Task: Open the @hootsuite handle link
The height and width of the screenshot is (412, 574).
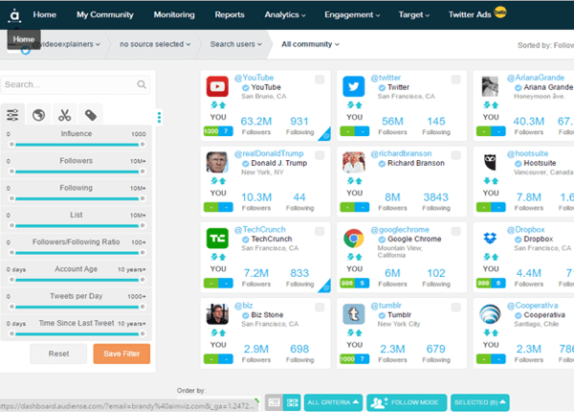Action: pos(527,153)
